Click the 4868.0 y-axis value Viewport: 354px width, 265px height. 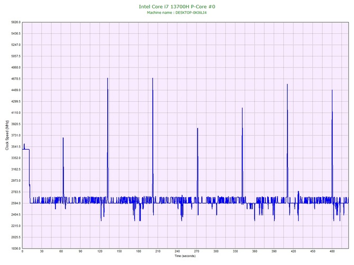16,67
